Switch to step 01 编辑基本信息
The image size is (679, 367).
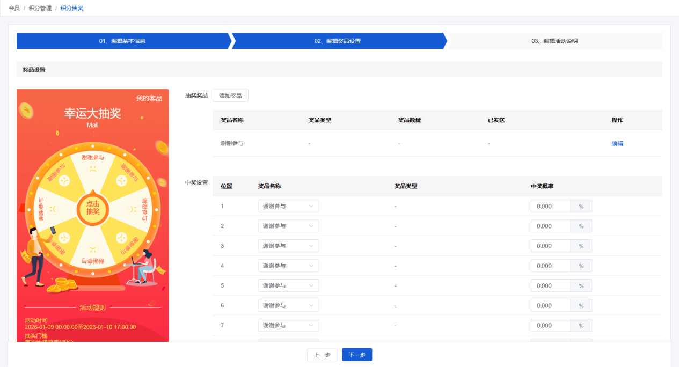pyautogui.click(x=123, y=41)
